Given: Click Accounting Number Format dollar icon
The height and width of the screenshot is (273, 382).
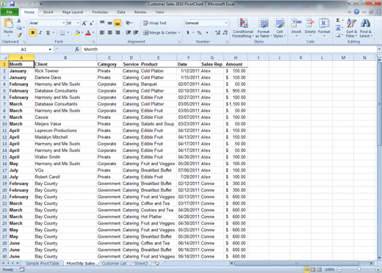Looking at the screenshot, I should (188, 32).
